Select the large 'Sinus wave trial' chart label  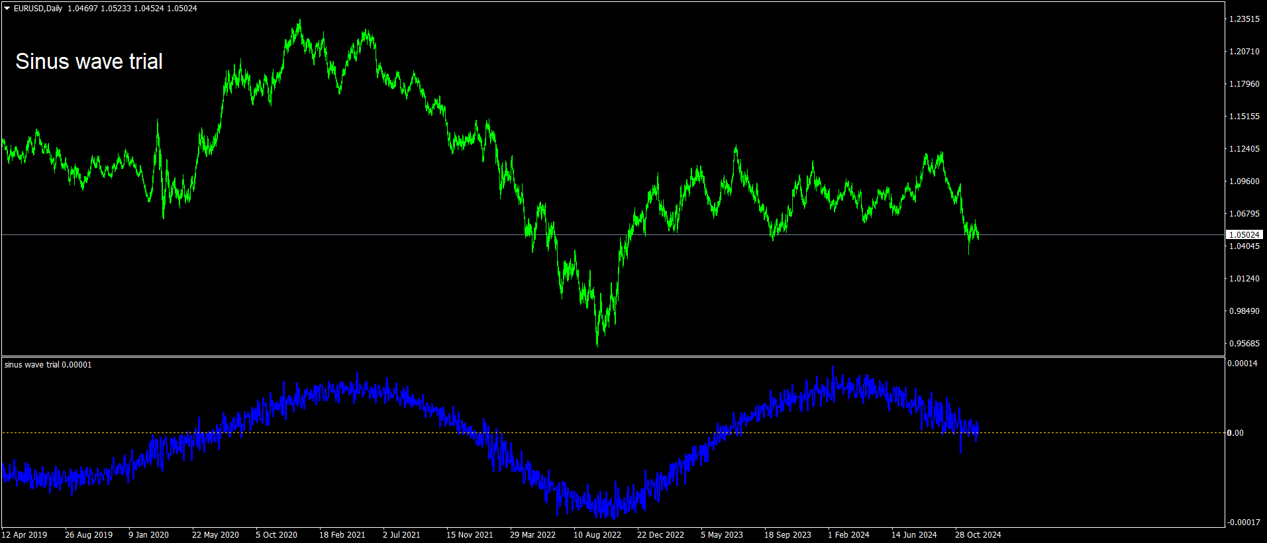(x=89, y=62)
